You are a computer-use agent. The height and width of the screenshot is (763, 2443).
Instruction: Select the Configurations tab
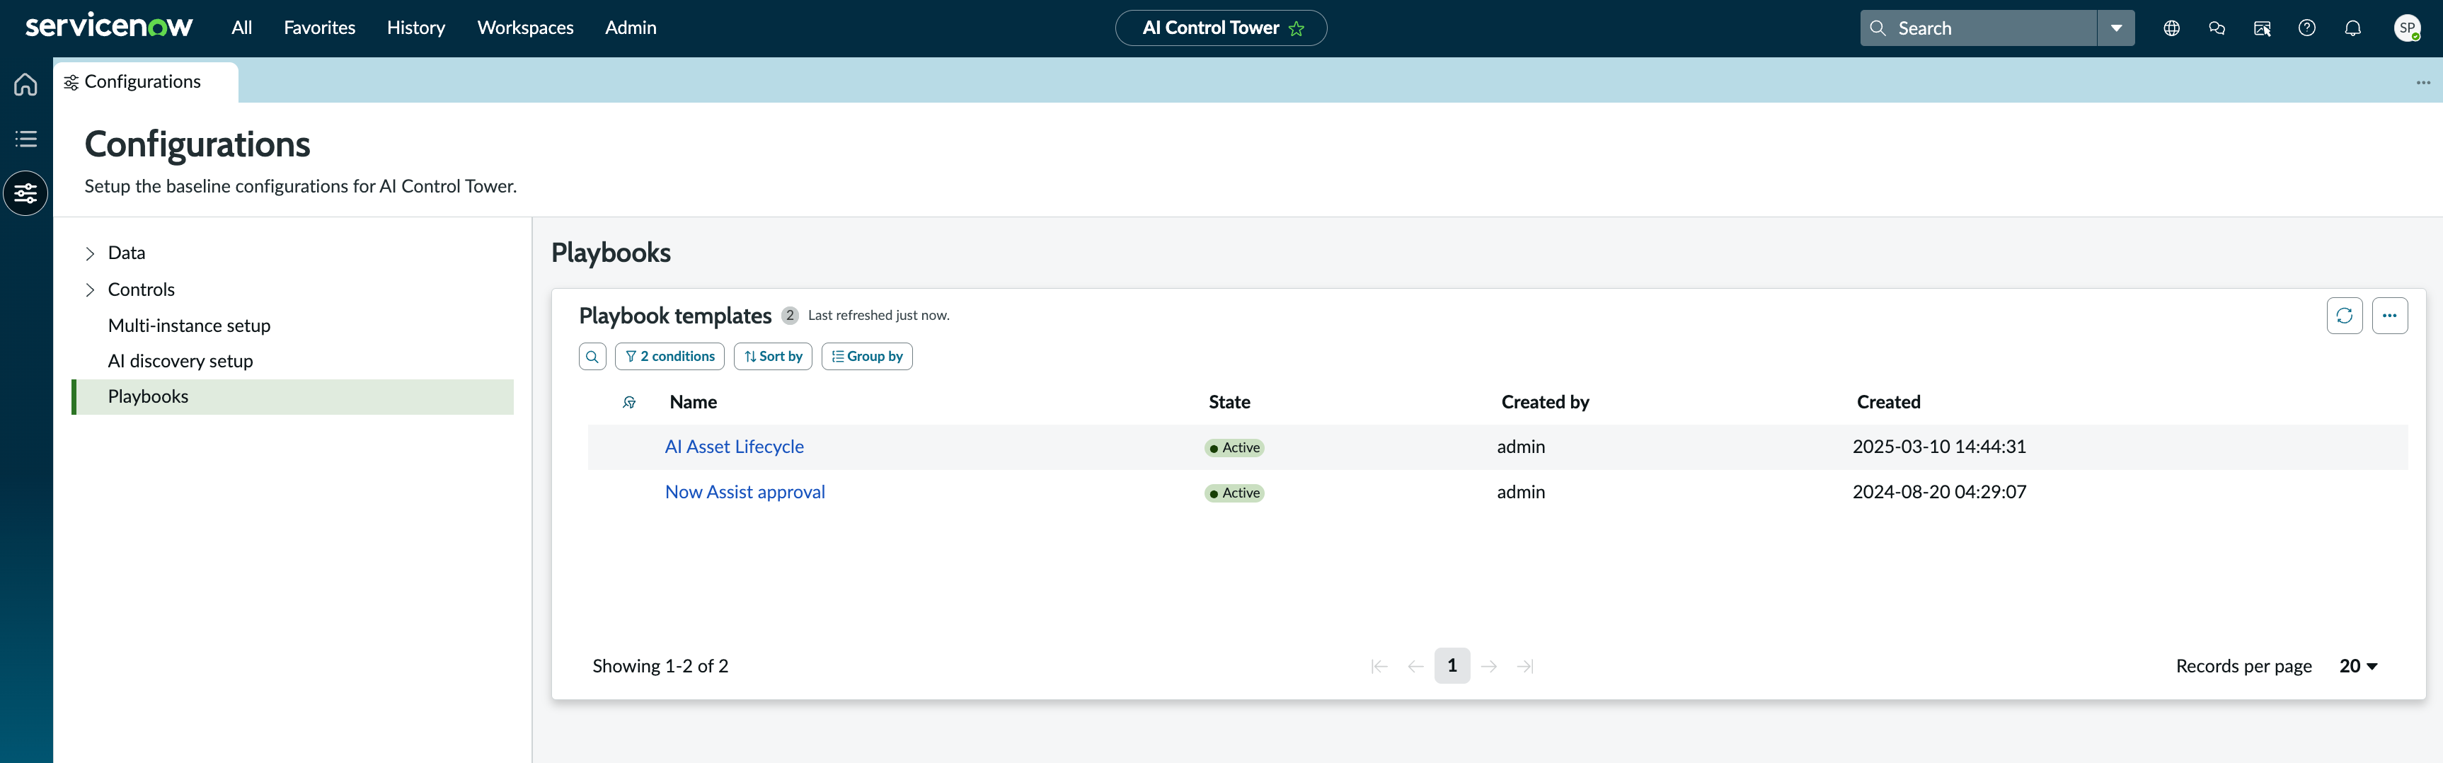(x=145, y=83)
